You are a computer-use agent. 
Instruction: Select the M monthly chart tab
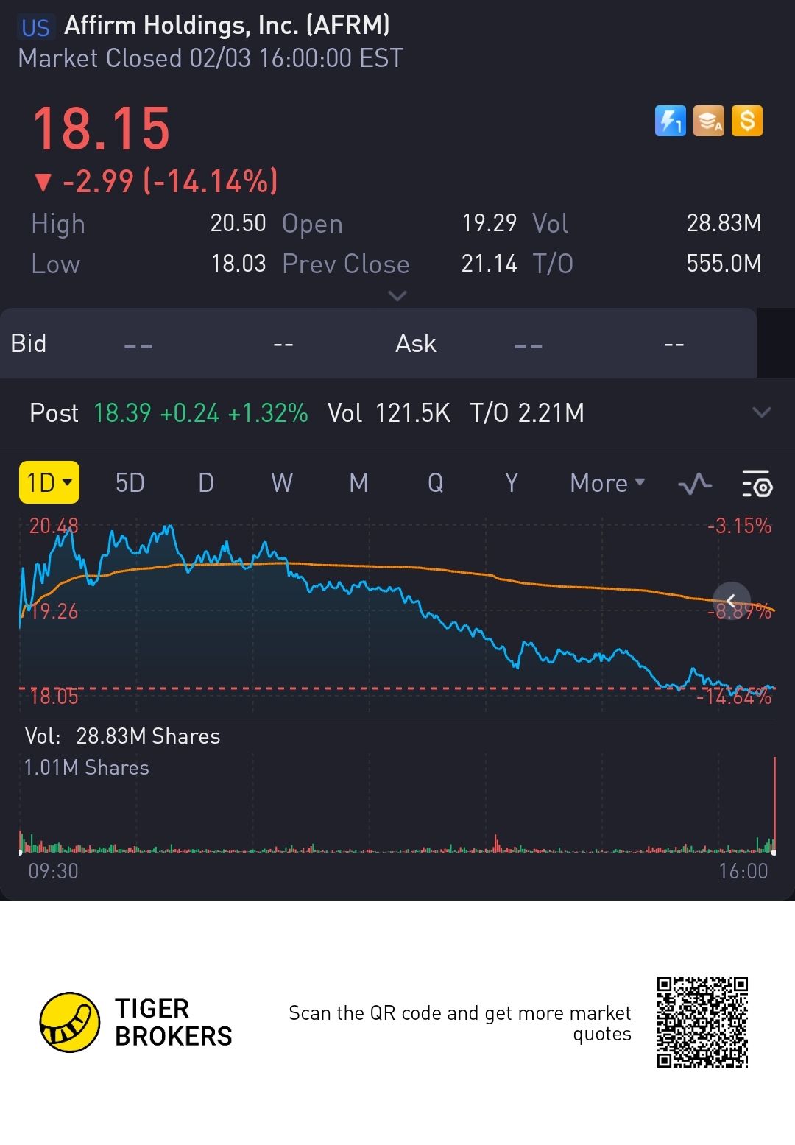click(x=358, y=483)
